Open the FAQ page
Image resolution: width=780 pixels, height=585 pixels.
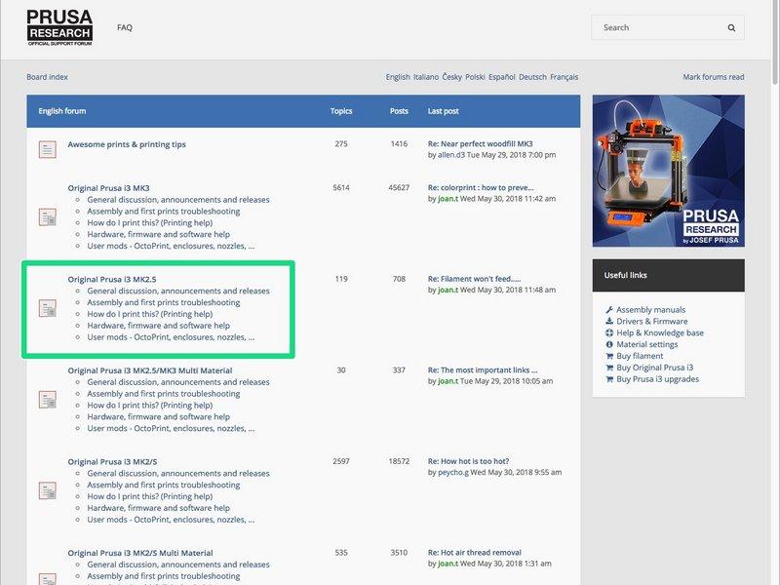[x=125, y=27]
